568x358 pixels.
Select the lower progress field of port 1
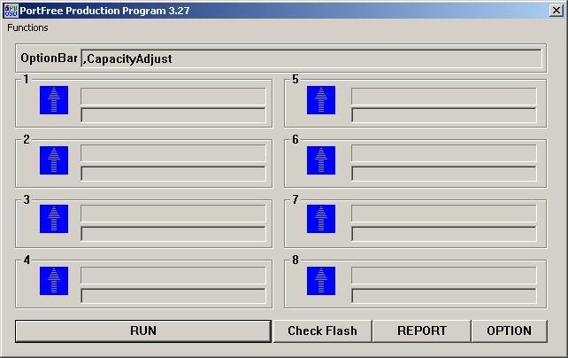click(x=173, y=115)
